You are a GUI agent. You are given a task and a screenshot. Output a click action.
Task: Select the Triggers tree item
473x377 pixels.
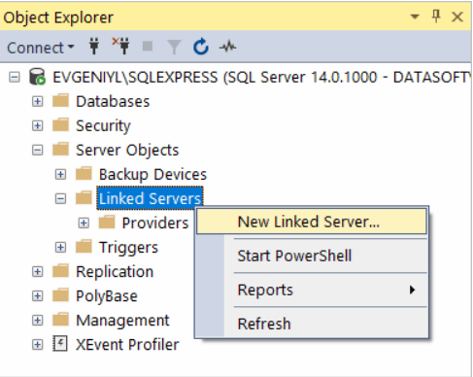pos(128,248)
